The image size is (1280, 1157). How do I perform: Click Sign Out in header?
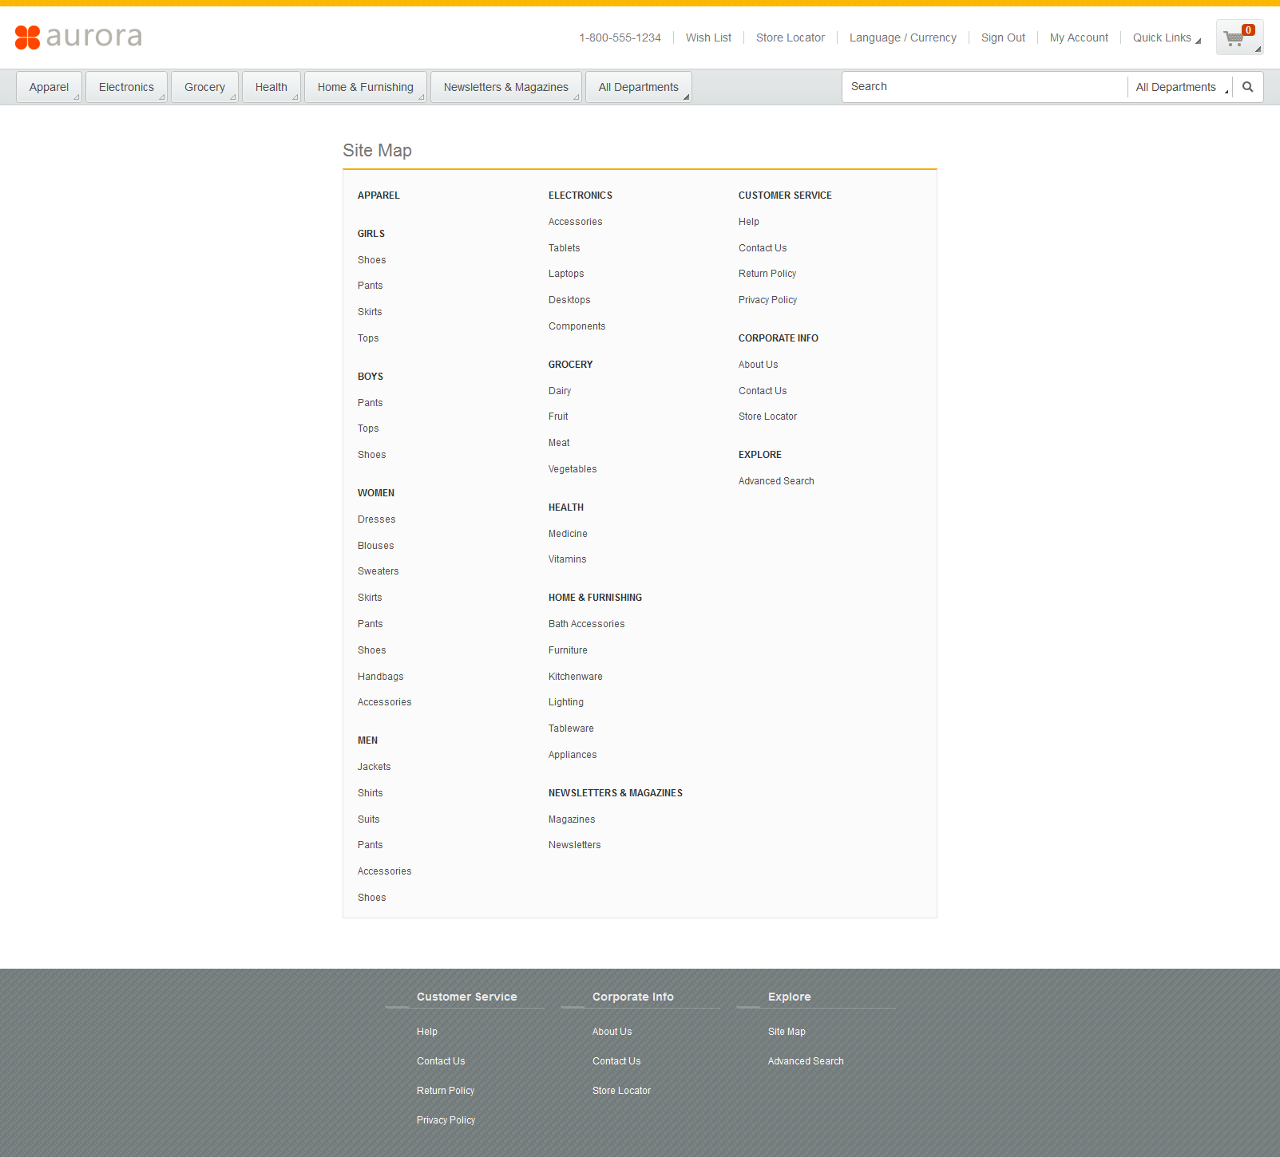click(1003, 38)
